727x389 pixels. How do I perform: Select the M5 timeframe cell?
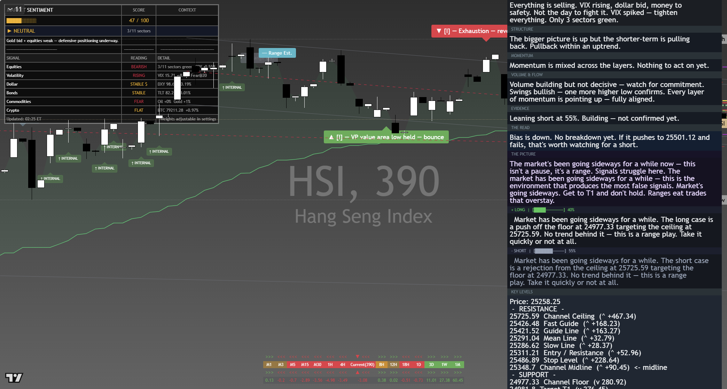tap(292, 365)
